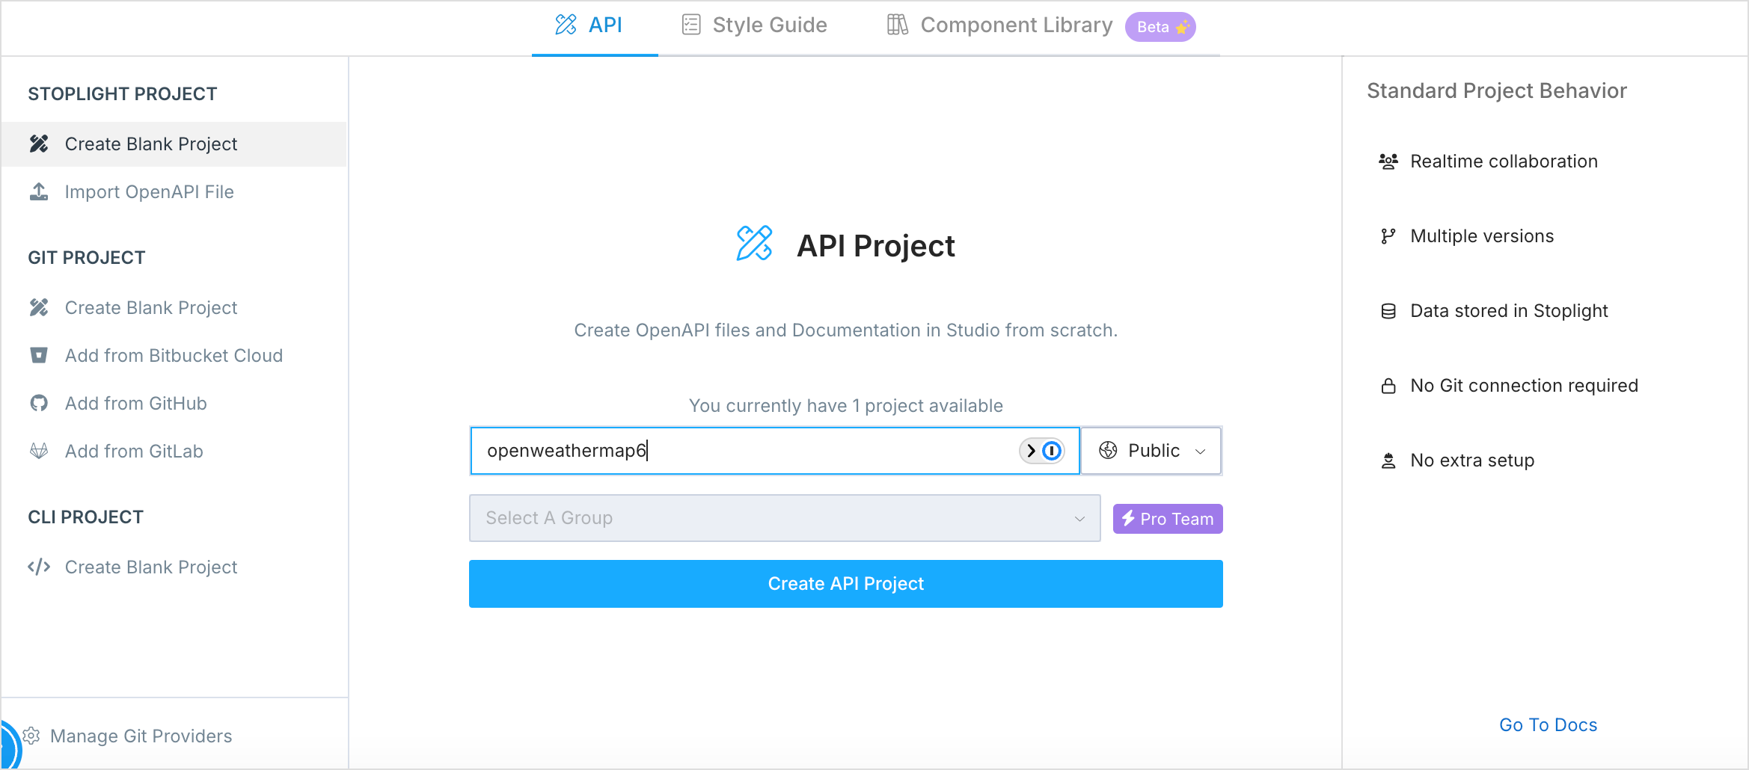Click 'Realtime collaboration' text
1749x770 pixels.
pyautogui.click(x=1504, y=161)
